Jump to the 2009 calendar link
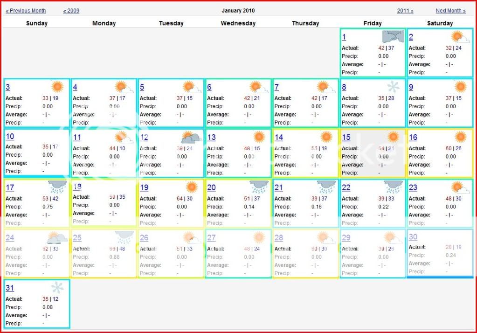477x333 pixels. coord(71,11)
